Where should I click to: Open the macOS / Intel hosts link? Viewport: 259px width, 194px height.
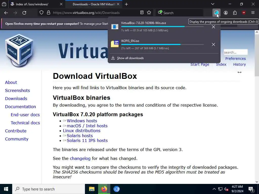coord(87,126)
